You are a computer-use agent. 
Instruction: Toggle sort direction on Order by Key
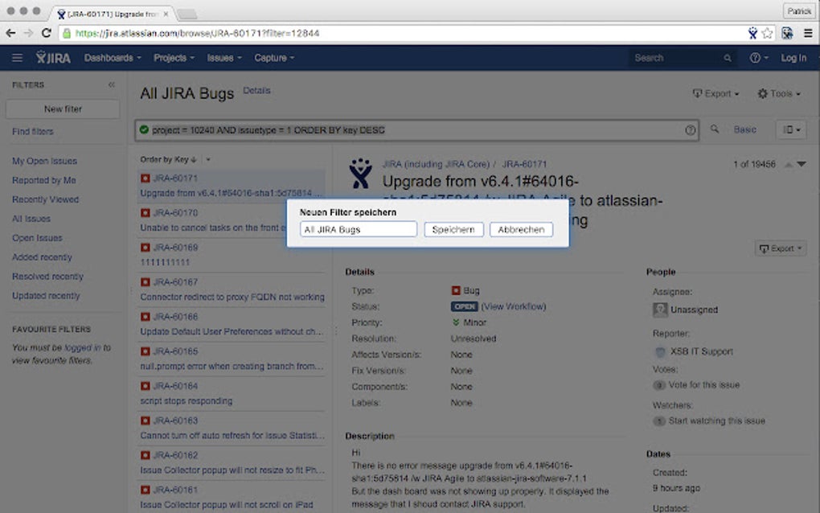tap(195, 159)
